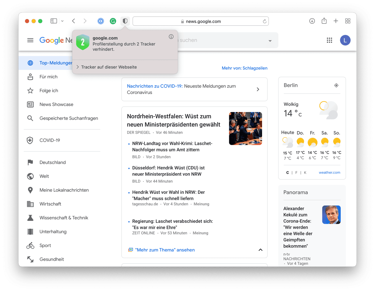Viewport: 375px width, 291px height.
Task: Open the Share menu icon
Action: (324, 21)
